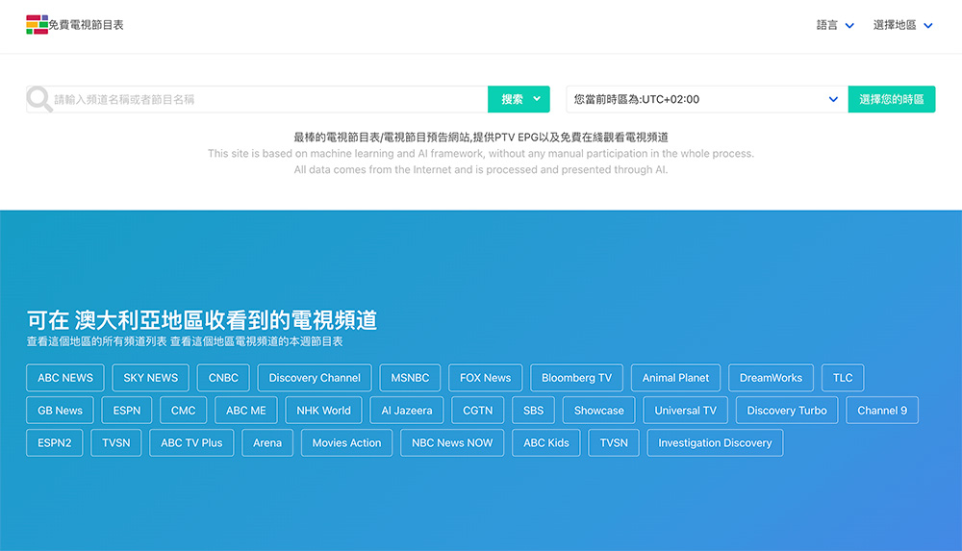Open the NHK World channel
Viewport: 962px width, 551px height.
[323, 410]
